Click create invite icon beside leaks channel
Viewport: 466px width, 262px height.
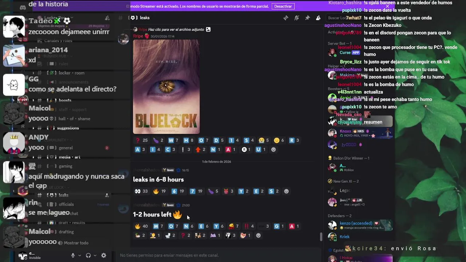[x=107, y=195]
